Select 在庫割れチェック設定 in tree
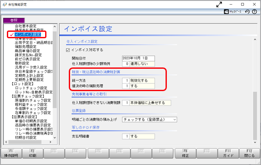 pyautogui.click(x=33, y=113)
